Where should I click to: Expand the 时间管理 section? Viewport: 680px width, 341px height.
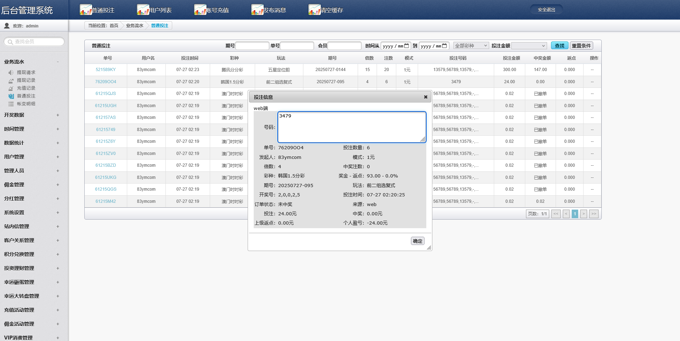click(58, 129)
